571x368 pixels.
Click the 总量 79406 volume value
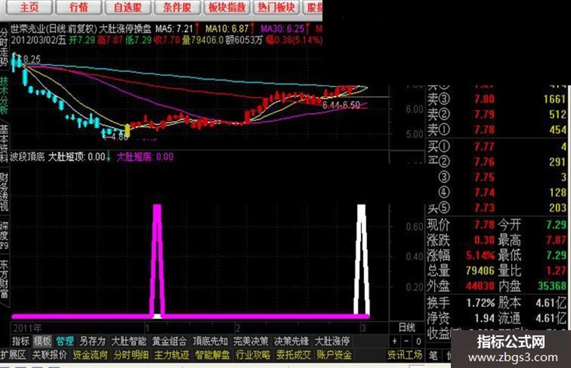coord(480,271)
